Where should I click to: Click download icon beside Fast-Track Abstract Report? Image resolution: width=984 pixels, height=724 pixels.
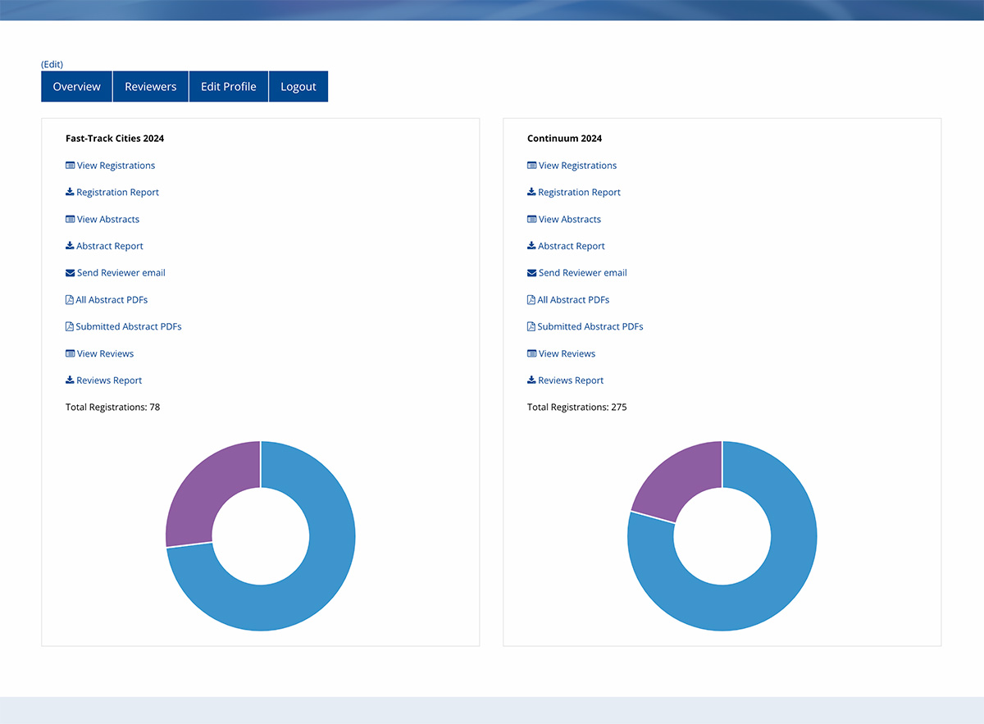[x=70, y=246]
